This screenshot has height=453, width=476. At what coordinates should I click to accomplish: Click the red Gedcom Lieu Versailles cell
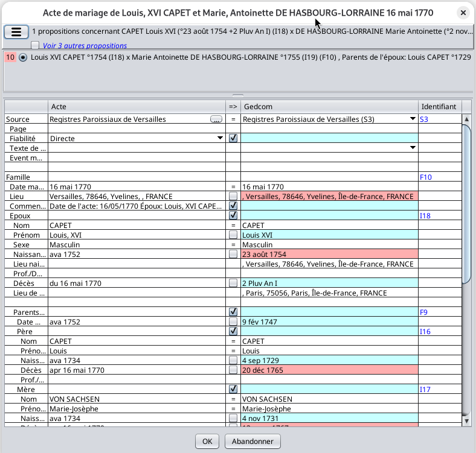pos(329,197)
